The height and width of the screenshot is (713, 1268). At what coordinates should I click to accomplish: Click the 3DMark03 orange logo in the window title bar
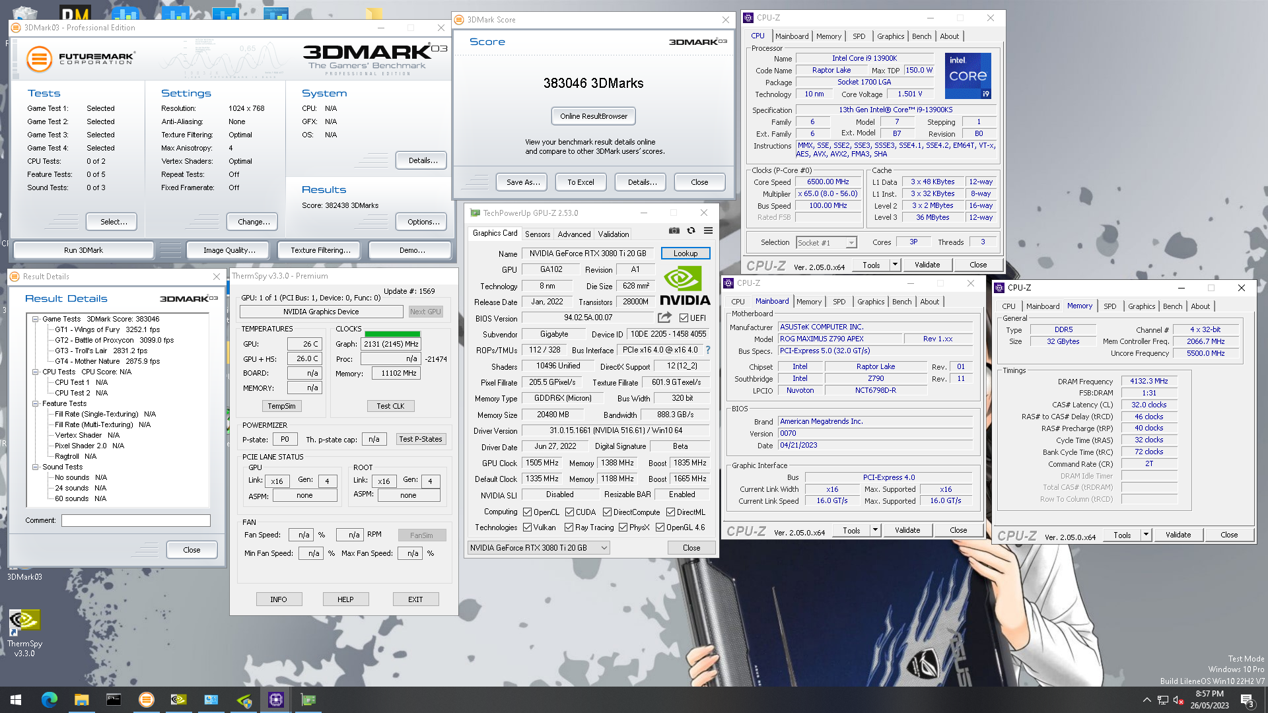tap(17, 28)
